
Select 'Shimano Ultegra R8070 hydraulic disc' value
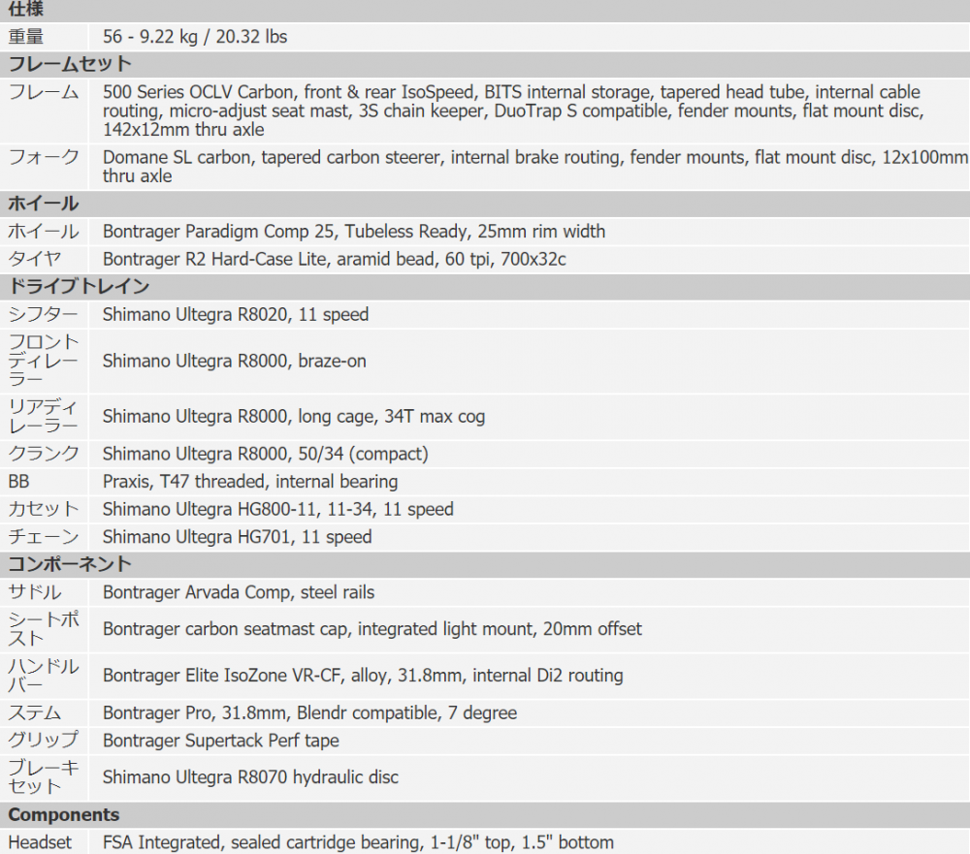coord(250,776)
